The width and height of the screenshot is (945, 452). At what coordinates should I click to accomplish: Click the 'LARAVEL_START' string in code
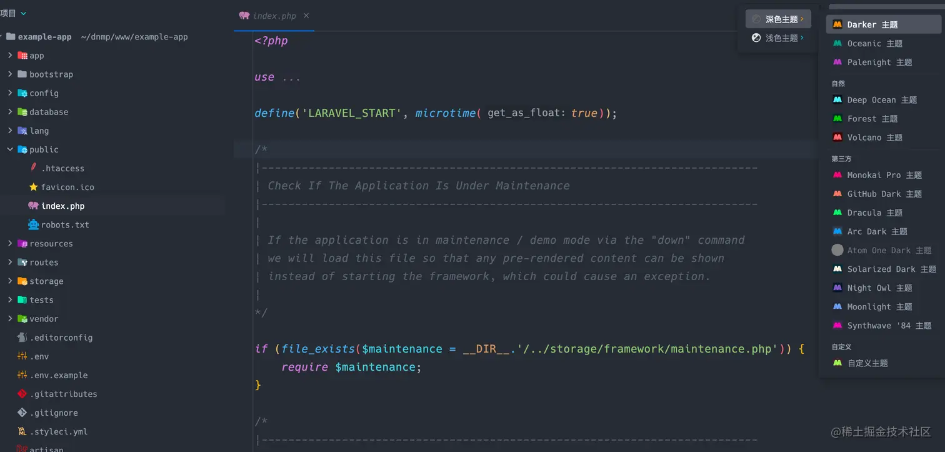[x=352, y=113]
